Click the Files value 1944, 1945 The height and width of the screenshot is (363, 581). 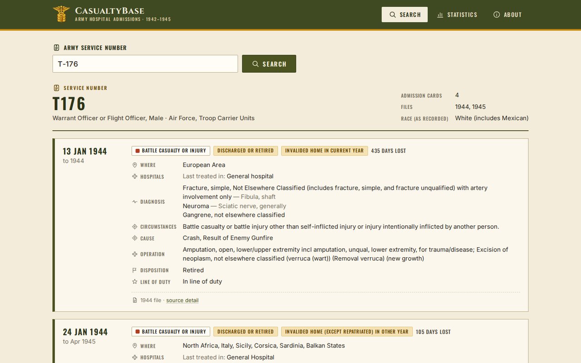tap(470, 107)
